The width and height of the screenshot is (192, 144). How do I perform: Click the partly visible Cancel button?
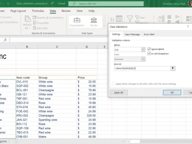pyautogui.click(x=188, y=93)
